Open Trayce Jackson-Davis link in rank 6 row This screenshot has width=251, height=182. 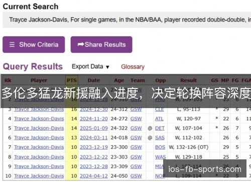point(39,138)
